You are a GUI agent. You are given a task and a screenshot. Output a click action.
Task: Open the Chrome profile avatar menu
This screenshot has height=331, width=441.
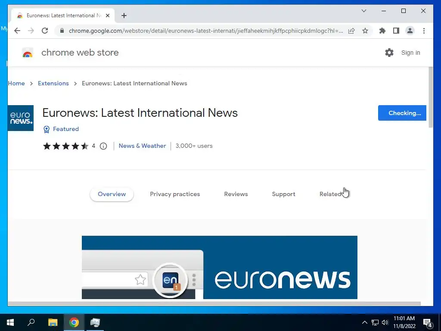(x=410, y=31)
